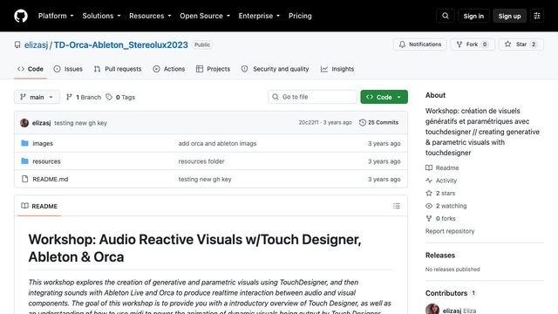Image resolution: width=558 pixels, height=314 pixels.
Task: Open commit hash 20c22f1
Action: tap(309, 122)
